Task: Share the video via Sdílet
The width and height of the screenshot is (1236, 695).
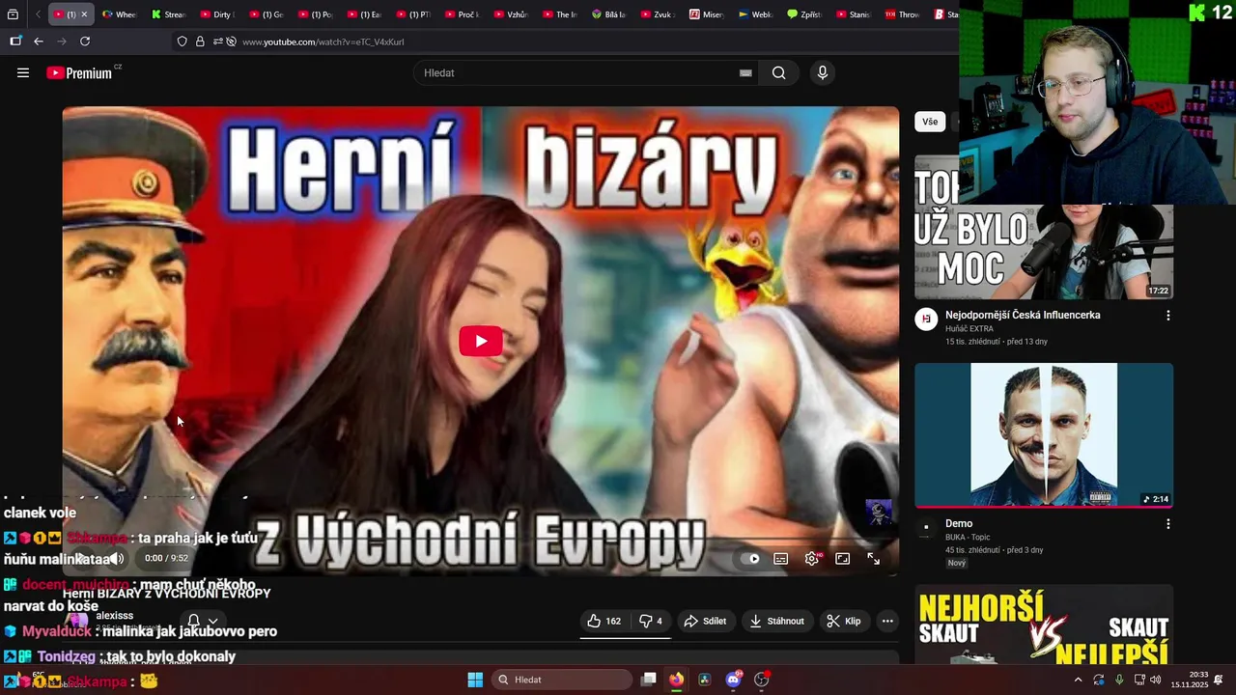Action: pos(705,621)
